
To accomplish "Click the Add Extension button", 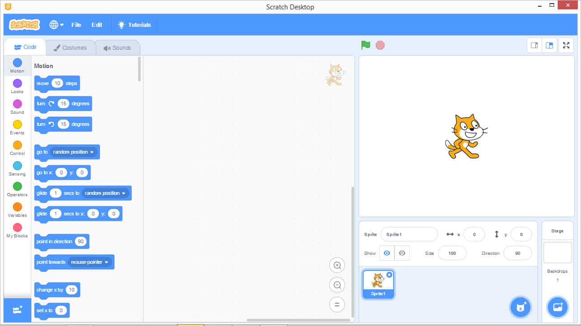I will point(17,310).
